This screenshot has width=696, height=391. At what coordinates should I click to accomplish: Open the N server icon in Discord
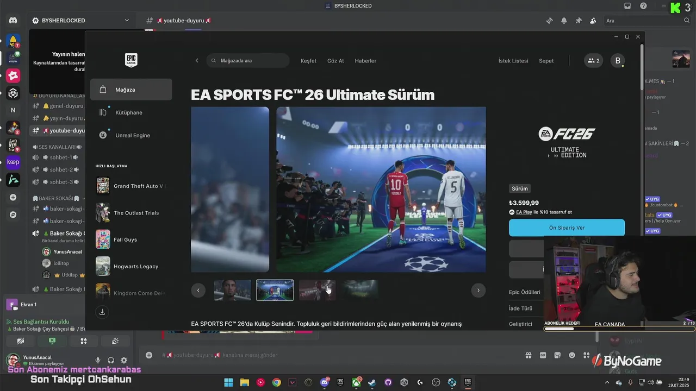pos(13,110)
